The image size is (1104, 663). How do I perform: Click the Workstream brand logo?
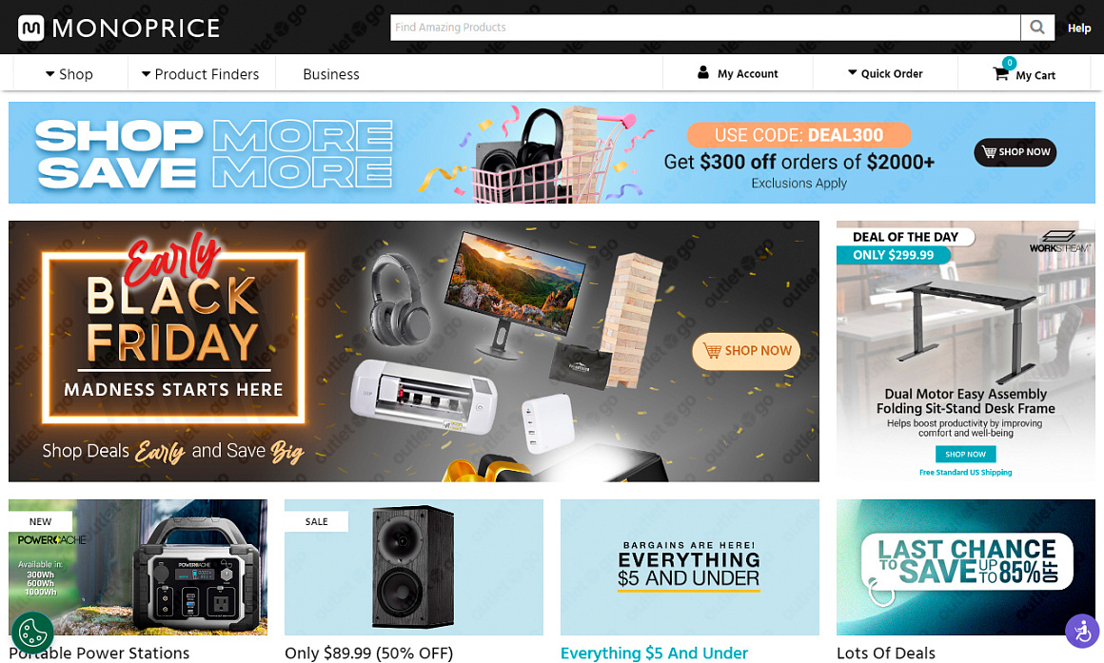(x=1059, y=242)
